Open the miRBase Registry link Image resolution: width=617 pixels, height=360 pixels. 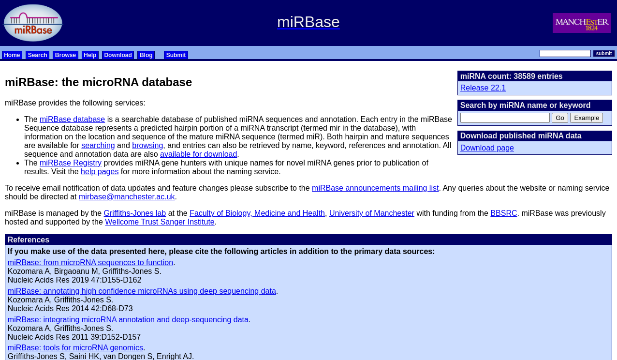[x=71, y=163]
